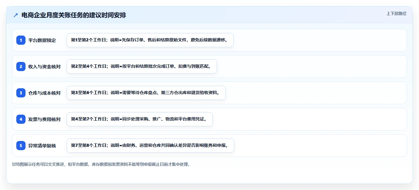Click the 仓库与成本核对 task label
This screenshot has width=419, height=190.
coord(44,93)
